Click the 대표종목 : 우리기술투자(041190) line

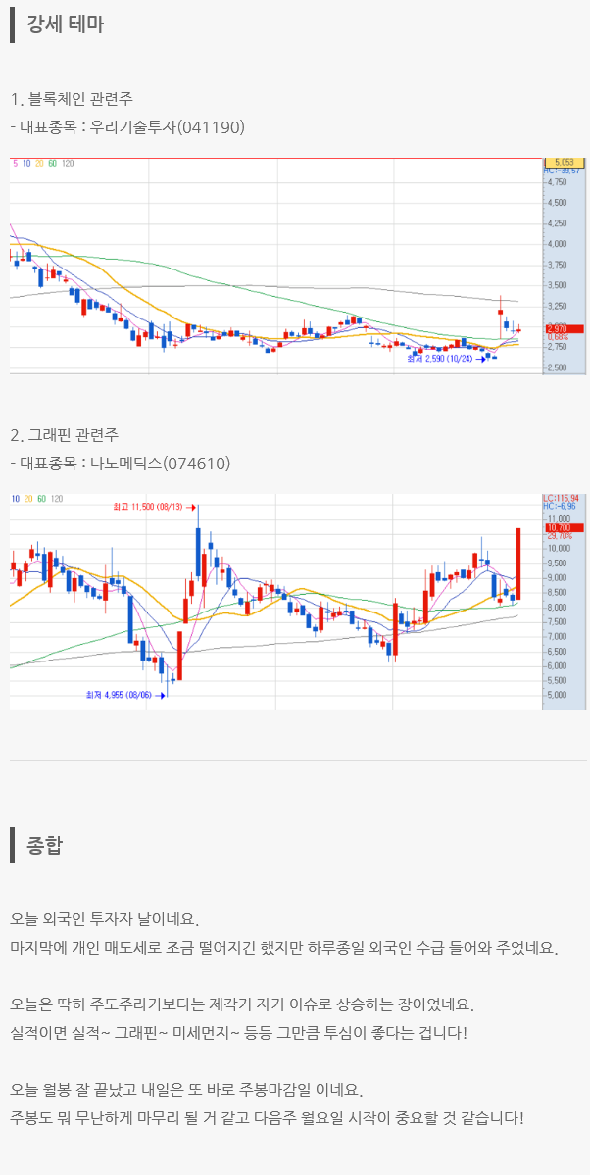(127, 127)
